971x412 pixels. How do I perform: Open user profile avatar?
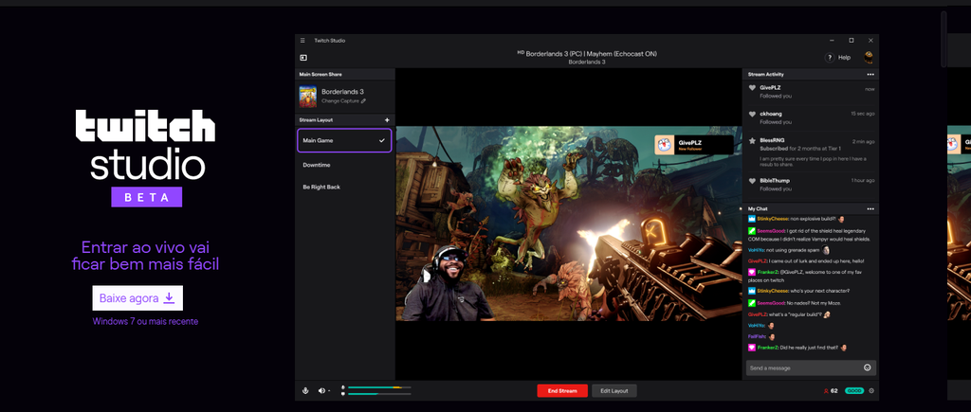(x=869, y=57)
